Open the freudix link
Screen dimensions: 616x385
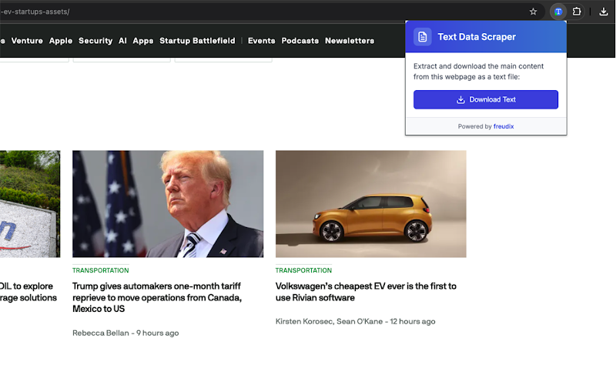[x=504, y=126]
